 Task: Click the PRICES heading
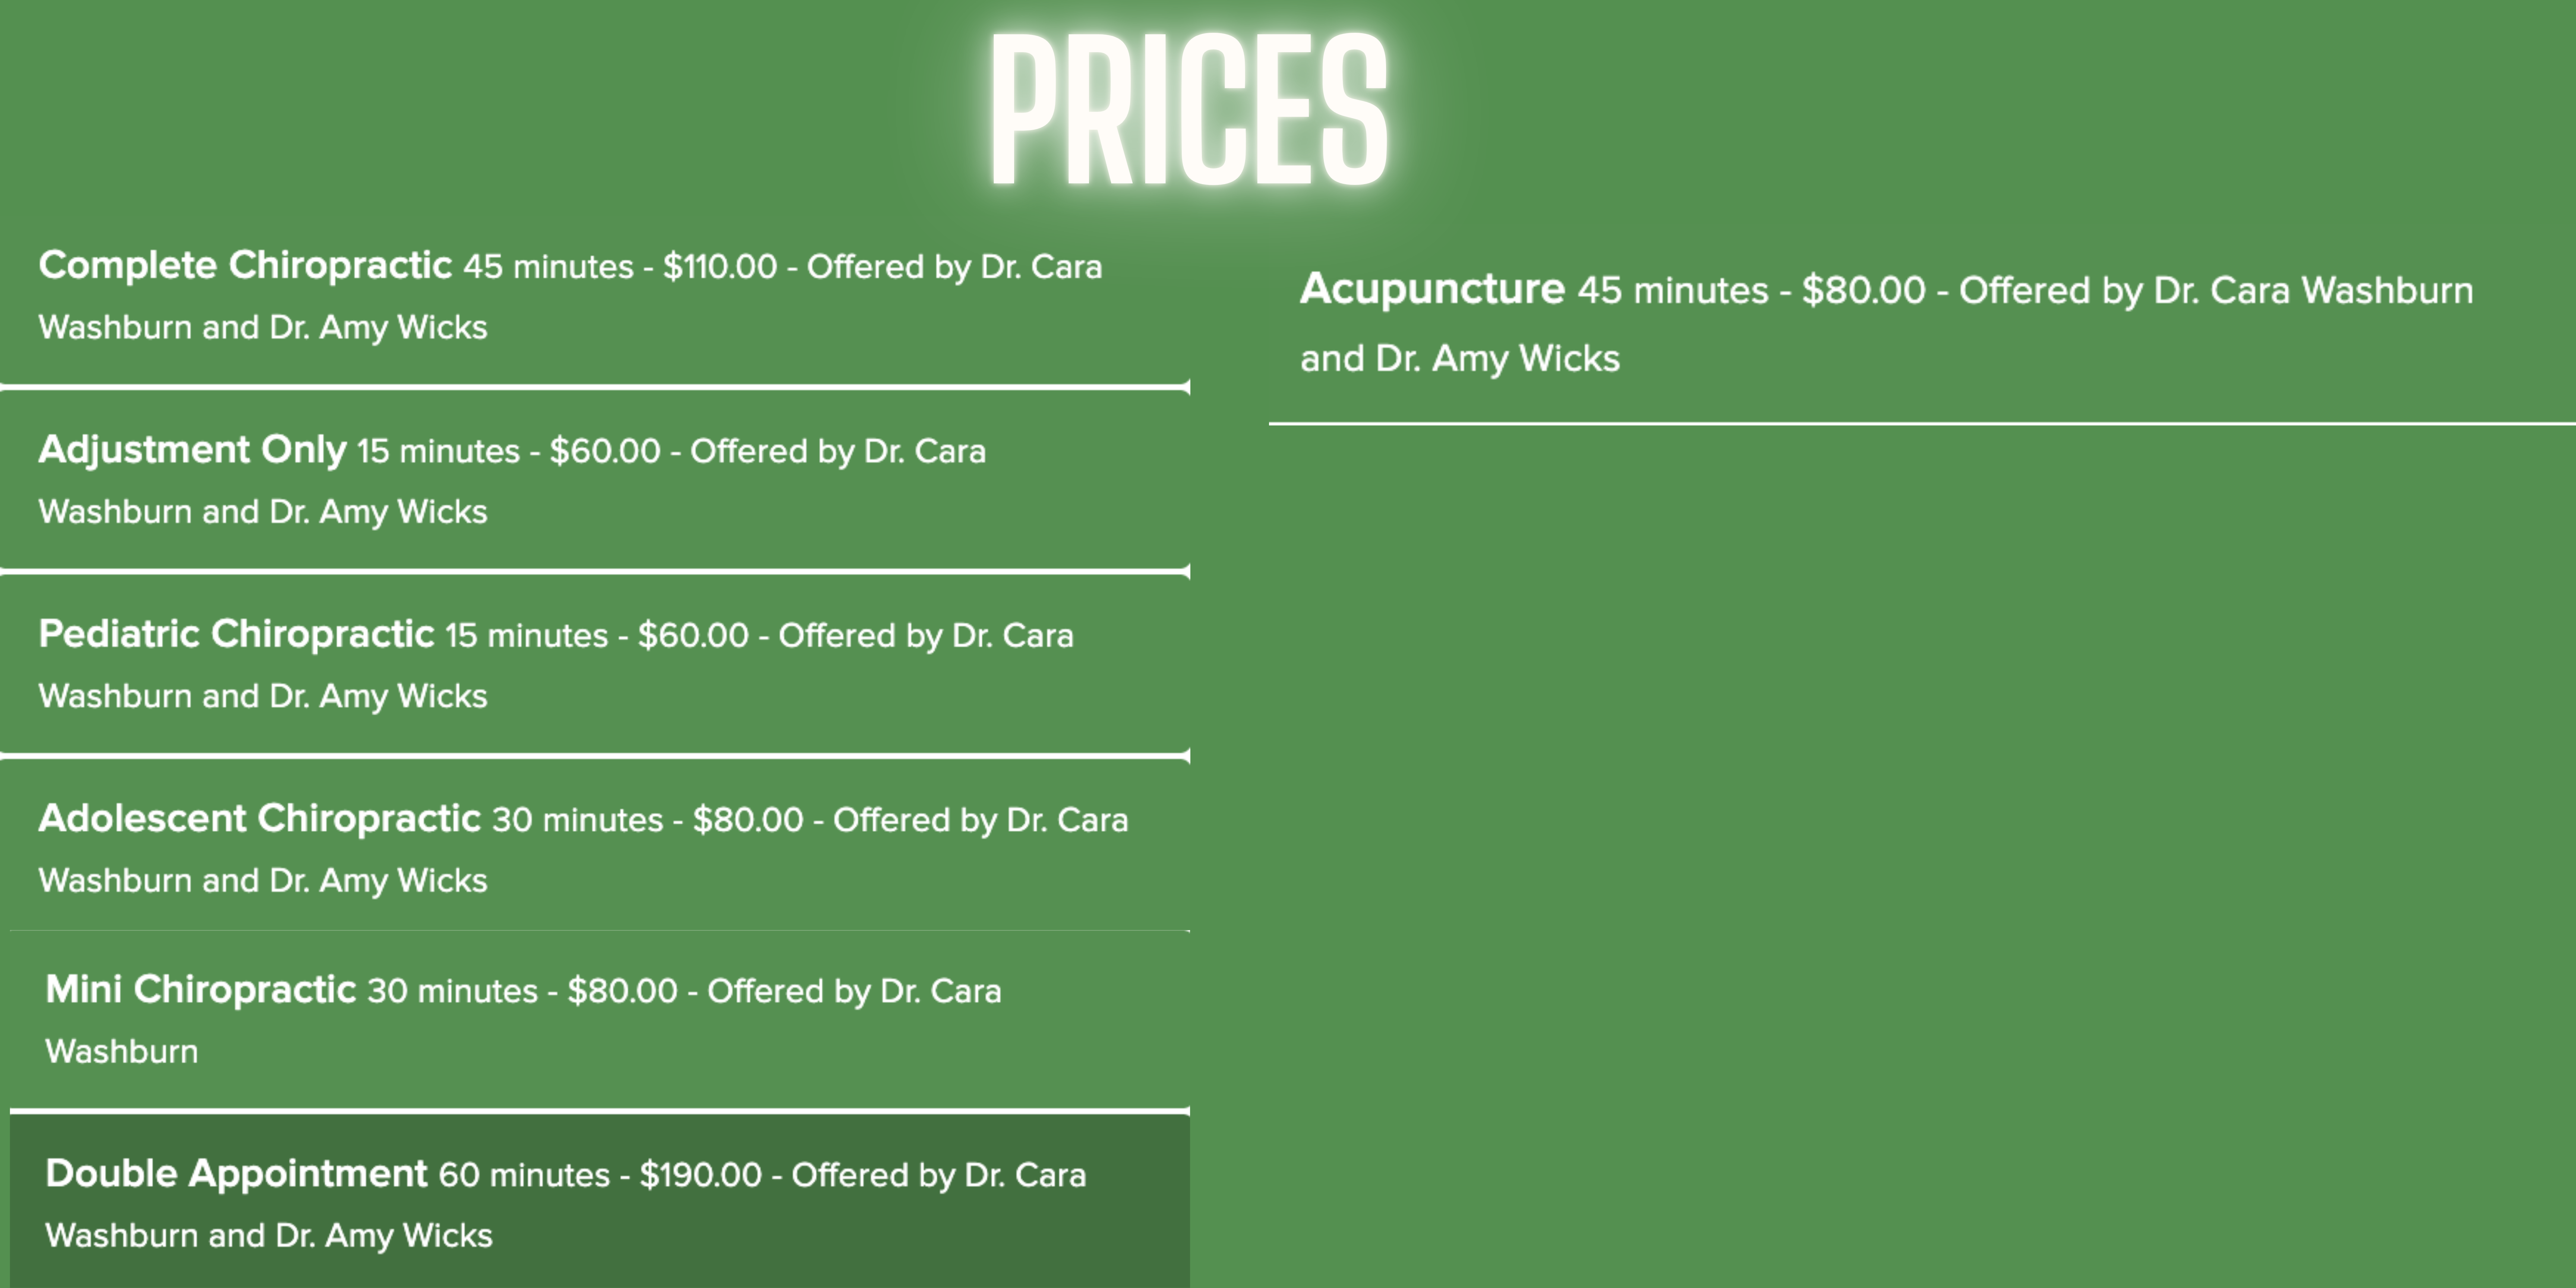(x=1188, y=110)
